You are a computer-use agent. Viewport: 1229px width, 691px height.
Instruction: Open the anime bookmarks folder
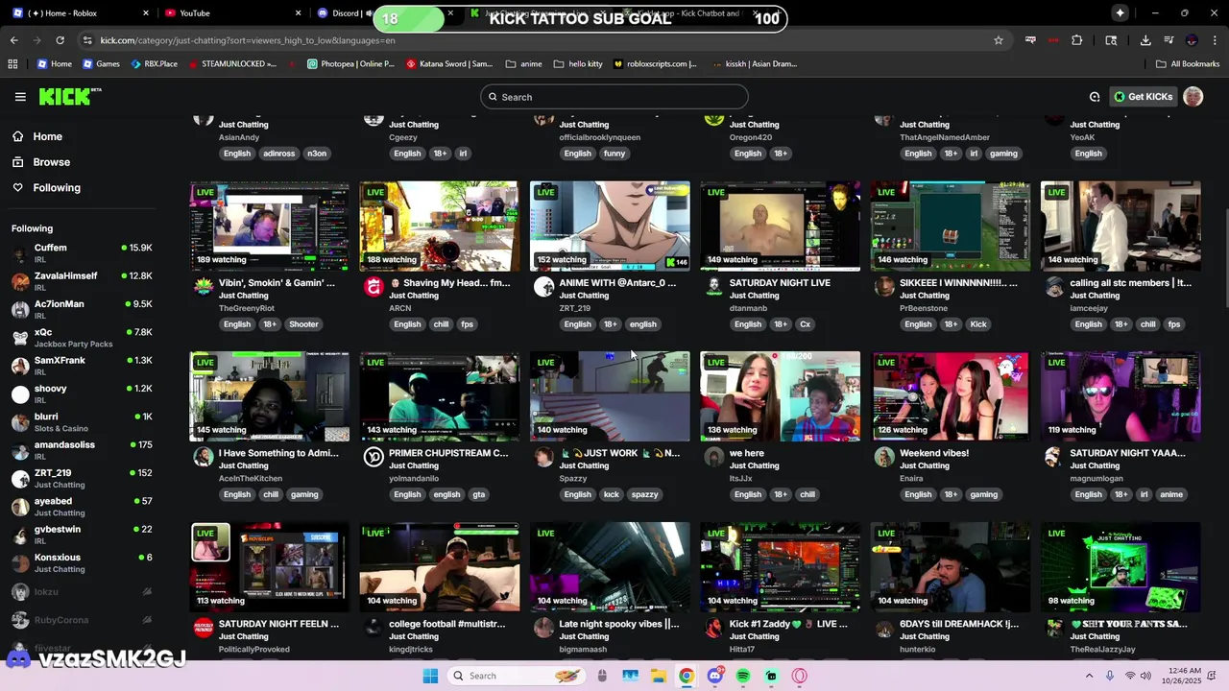pyautogui.click(x=524, y=64)
